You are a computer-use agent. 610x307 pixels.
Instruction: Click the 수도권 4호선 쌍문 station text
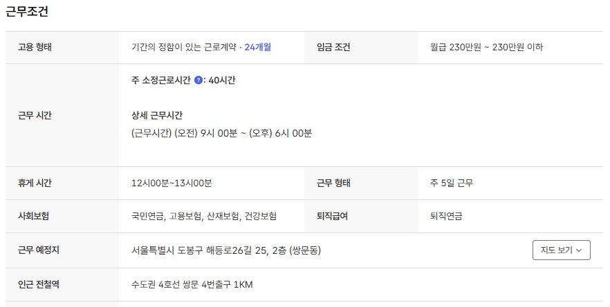click(192, 284)
